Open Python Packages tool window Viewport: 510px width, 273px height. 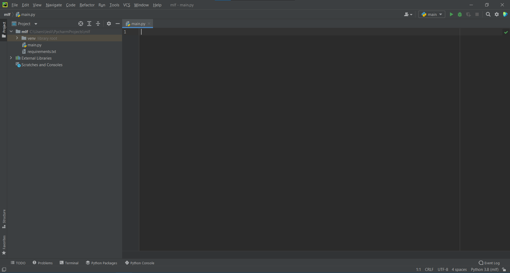pos(101,263)
